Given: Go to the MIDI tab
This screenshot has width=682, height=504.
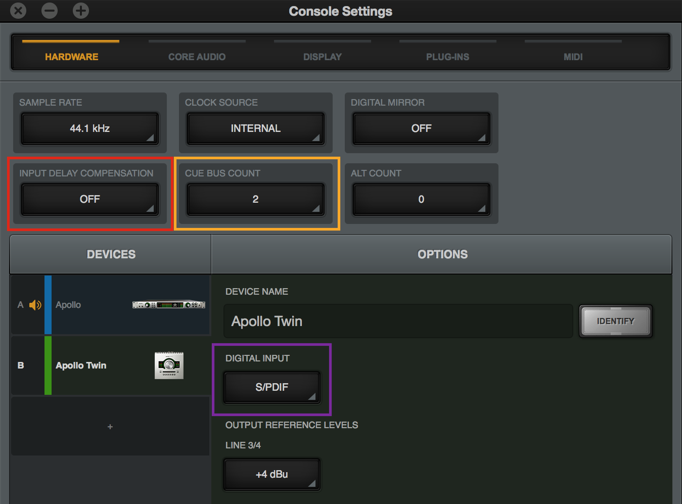Looking at the screenshot, I should coord(573,57).
